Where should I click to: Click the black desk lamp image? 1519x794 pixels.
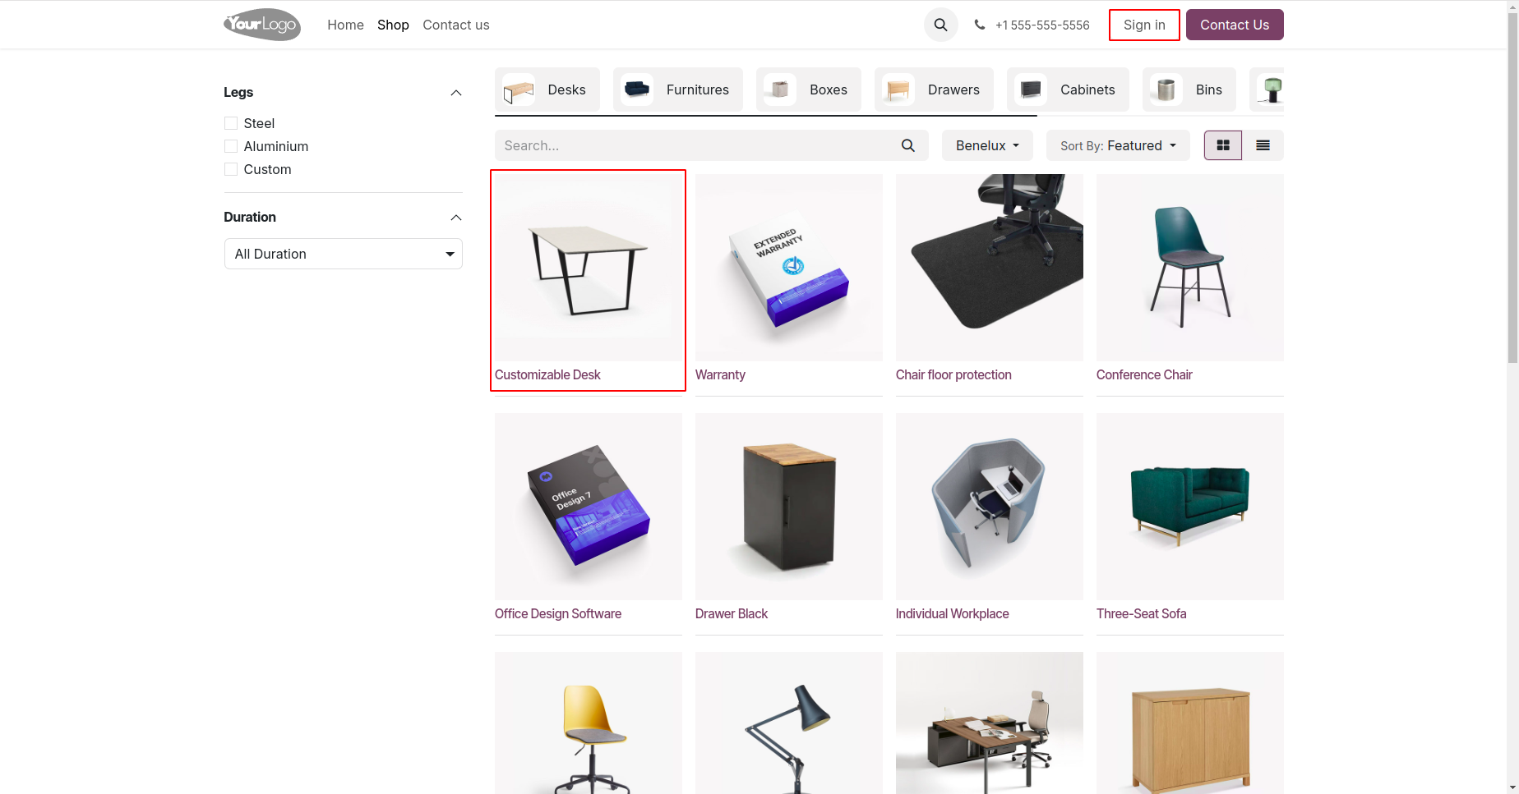(x=789, y=723)
